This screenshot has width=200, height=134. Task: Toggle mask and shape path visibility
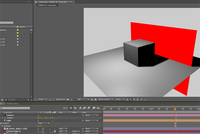[x=53, y=99]
